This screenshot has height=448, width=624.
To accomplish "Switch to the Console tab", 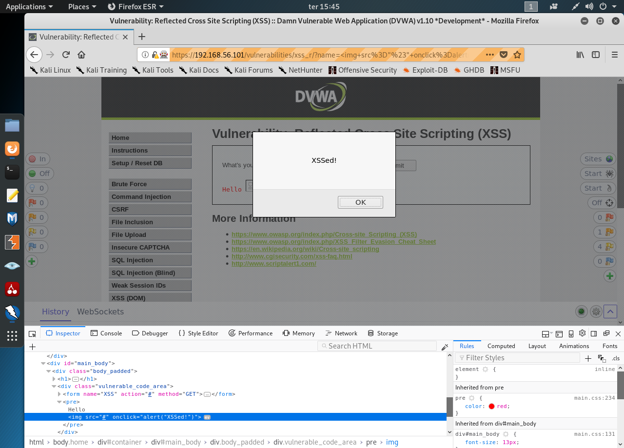I will 106,333.
